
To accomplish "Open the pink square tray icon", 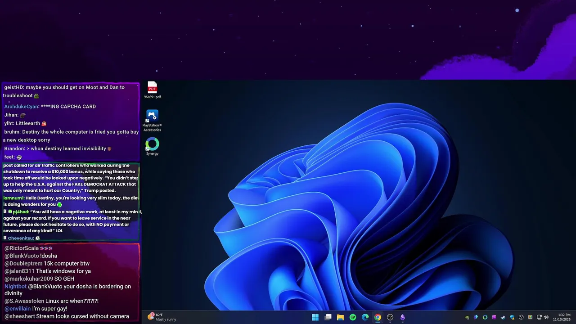I will [494, 317].
